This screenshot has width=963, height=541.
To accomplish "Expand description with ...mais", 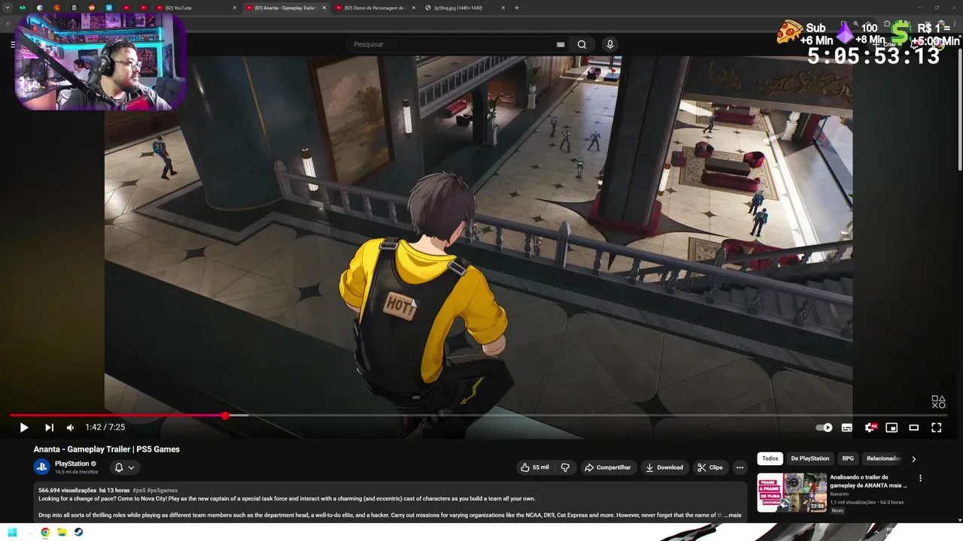I will [733, 515].
